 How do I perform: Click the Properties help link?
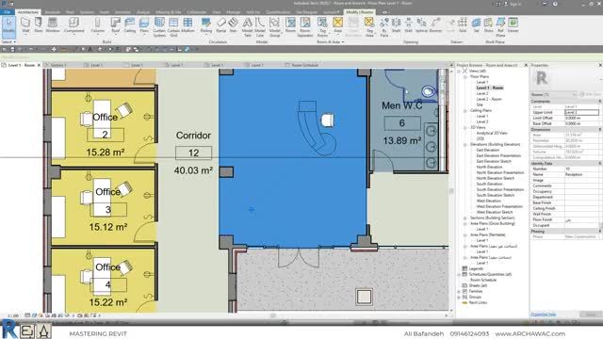[543, 315]
